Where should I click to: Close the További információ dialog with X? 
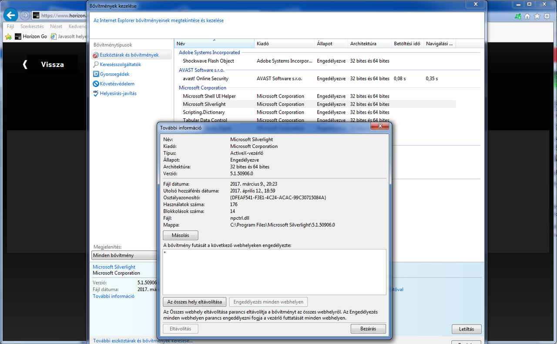tap(379, 126)
